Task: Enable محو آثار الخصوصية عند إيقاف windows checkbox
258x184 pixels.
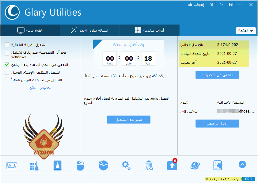Action: [7, 53]
